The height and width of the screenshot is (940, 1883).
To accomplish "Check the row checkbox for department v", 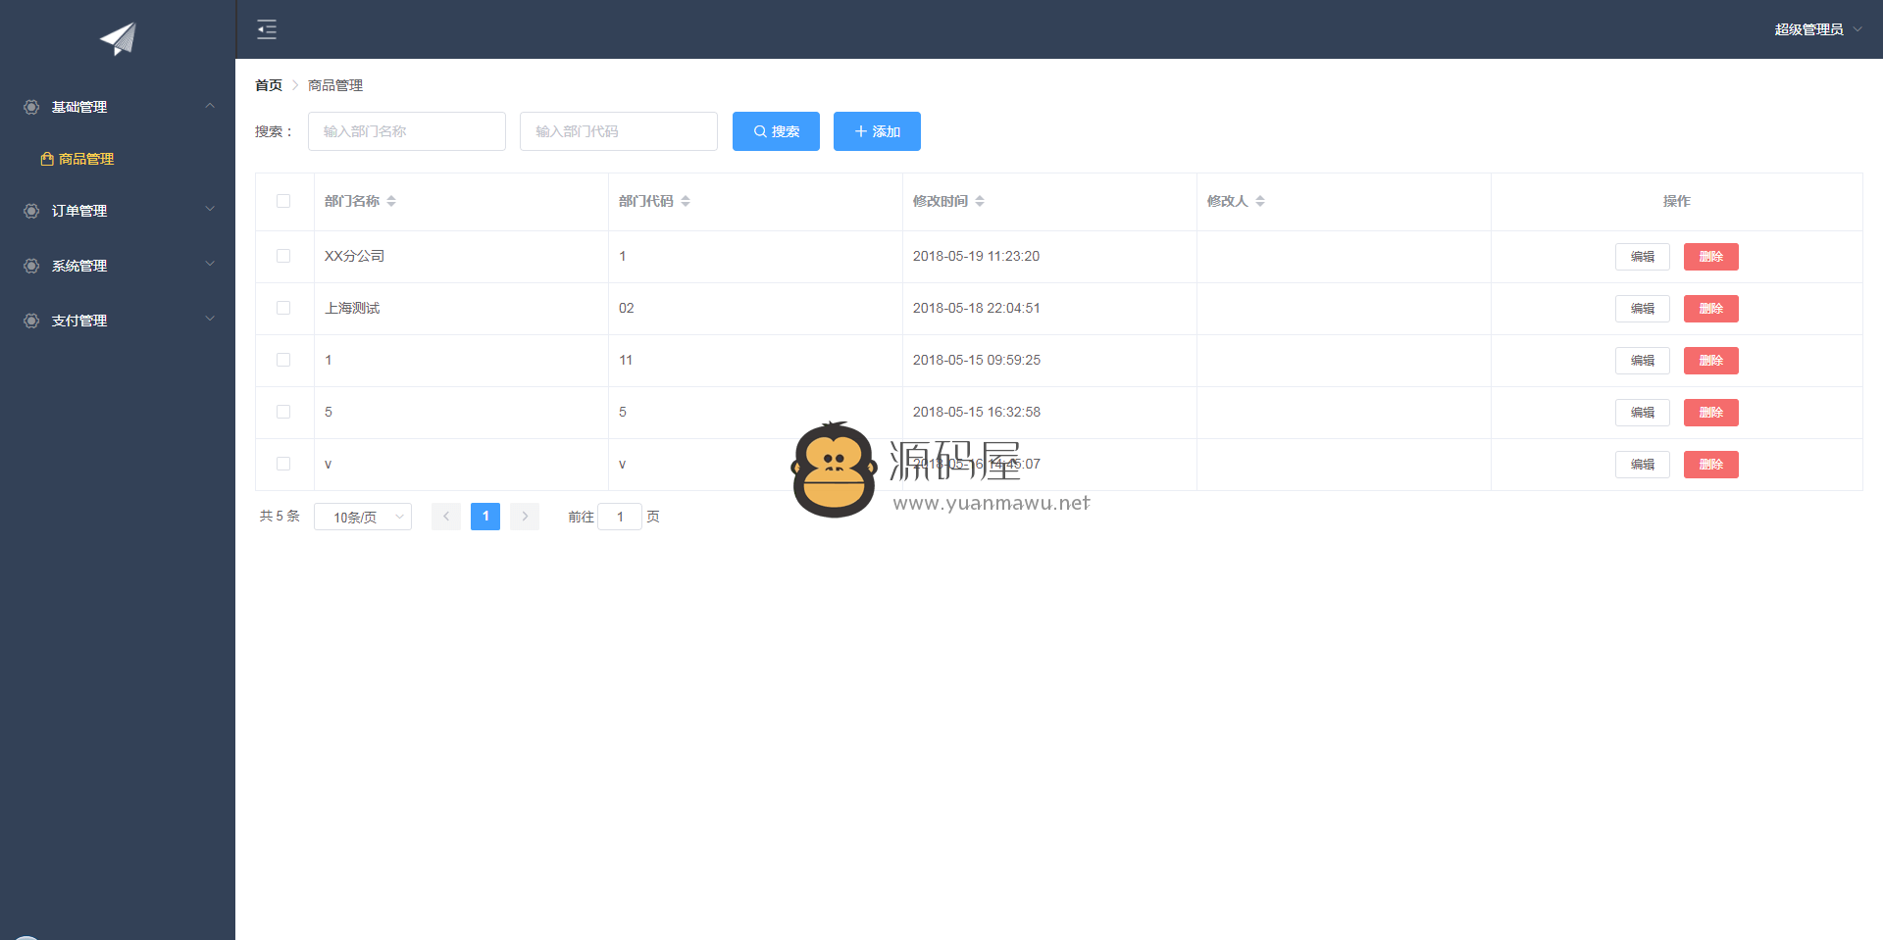I will click(283, 464).
